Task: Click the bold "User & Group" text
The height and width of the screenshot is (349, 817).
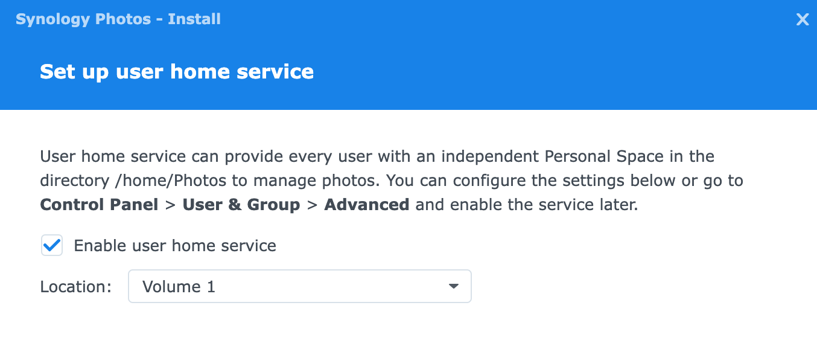Action: [x=241, y=205]
